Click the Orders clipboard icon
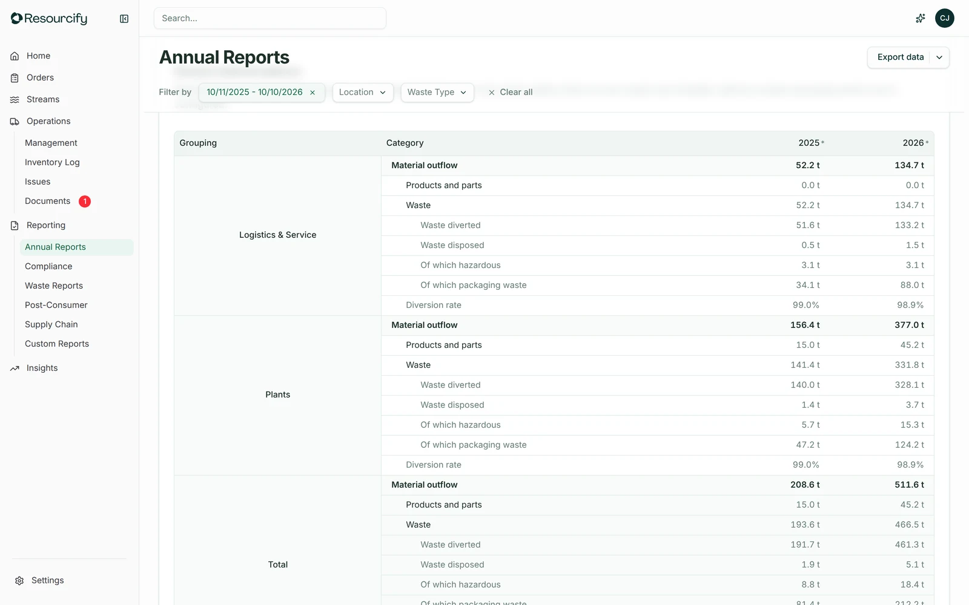969x605 pixels. click(15, 77)
